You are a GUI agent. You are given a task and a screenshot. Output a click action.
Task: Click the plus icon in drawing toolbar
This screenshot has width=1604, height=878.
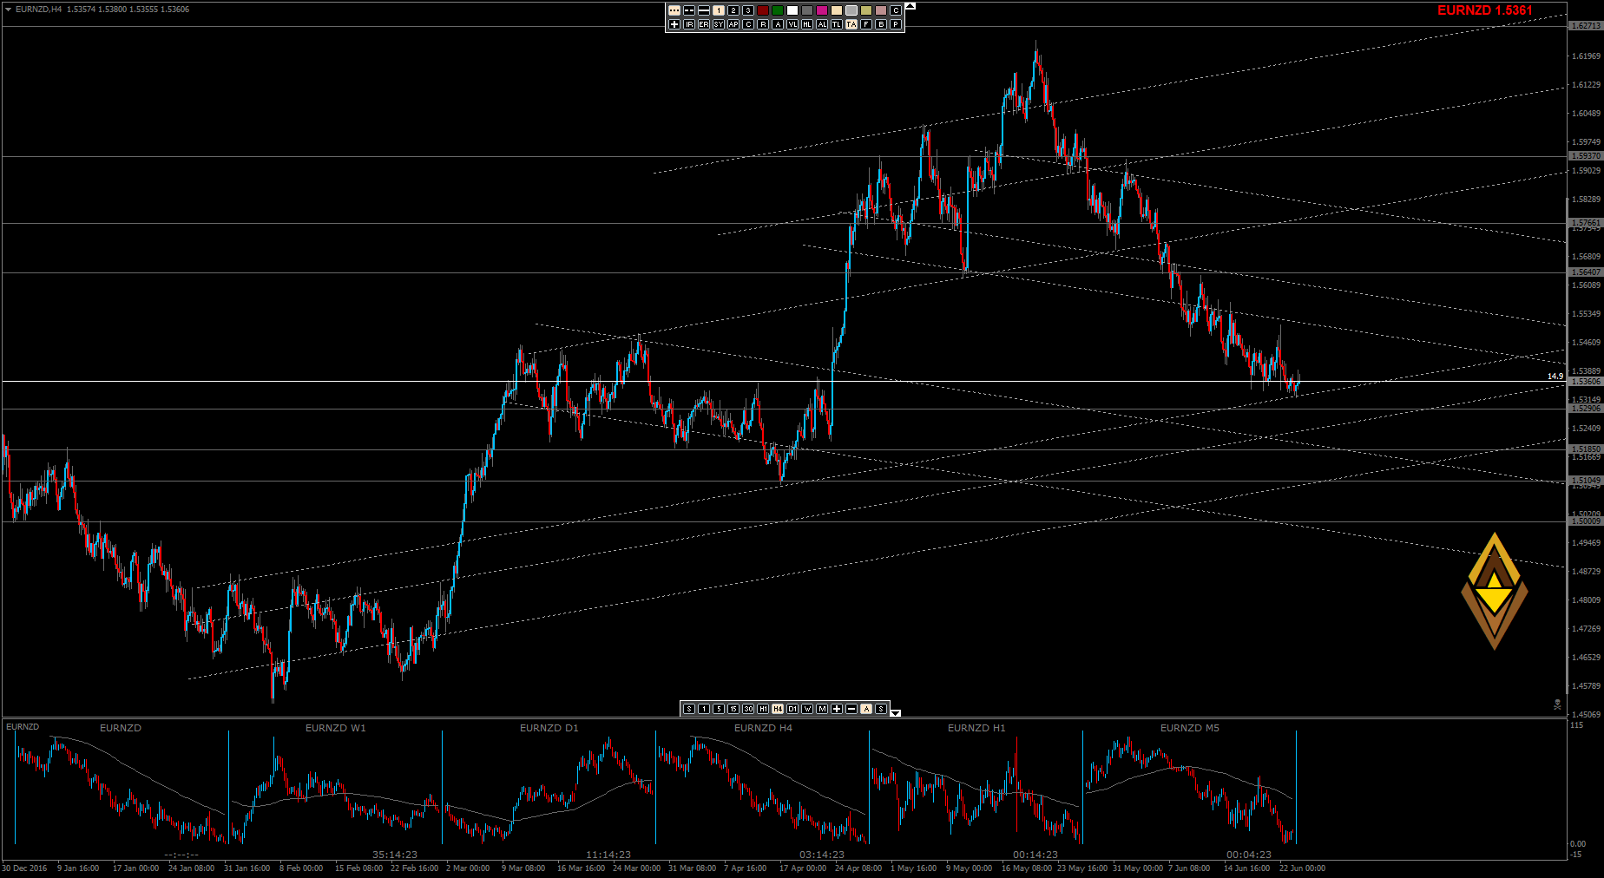point(674,24)
